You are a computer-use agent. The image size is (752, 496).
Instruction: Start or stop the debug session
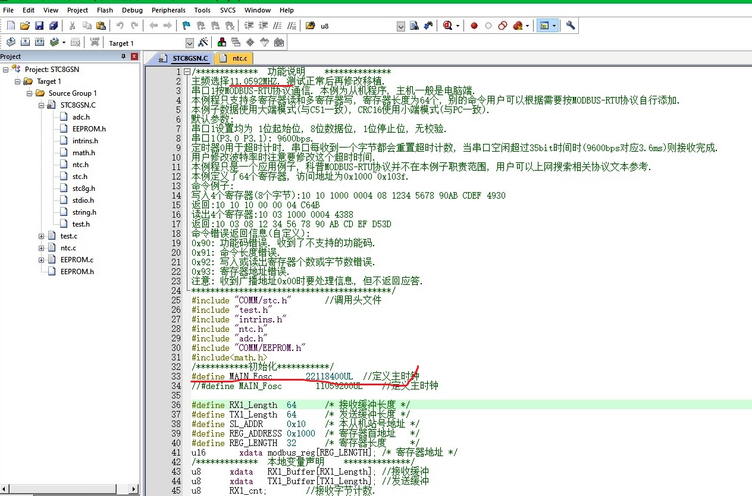point(447,26)
